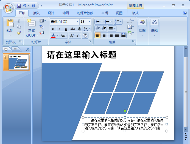Toggle Italic formatting
This screenshot has width=190, height=144.
(x=59, y=29)
